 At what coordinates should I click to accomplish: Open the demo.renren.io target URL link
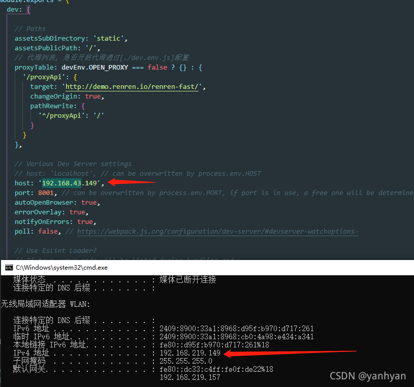coord(132,86)
